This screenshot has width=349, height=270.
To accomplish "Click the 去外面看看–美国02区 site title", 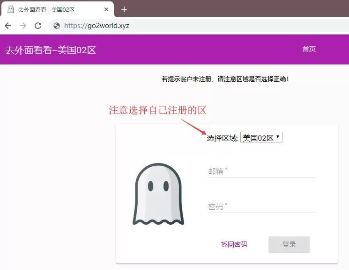I will (51, 50).
